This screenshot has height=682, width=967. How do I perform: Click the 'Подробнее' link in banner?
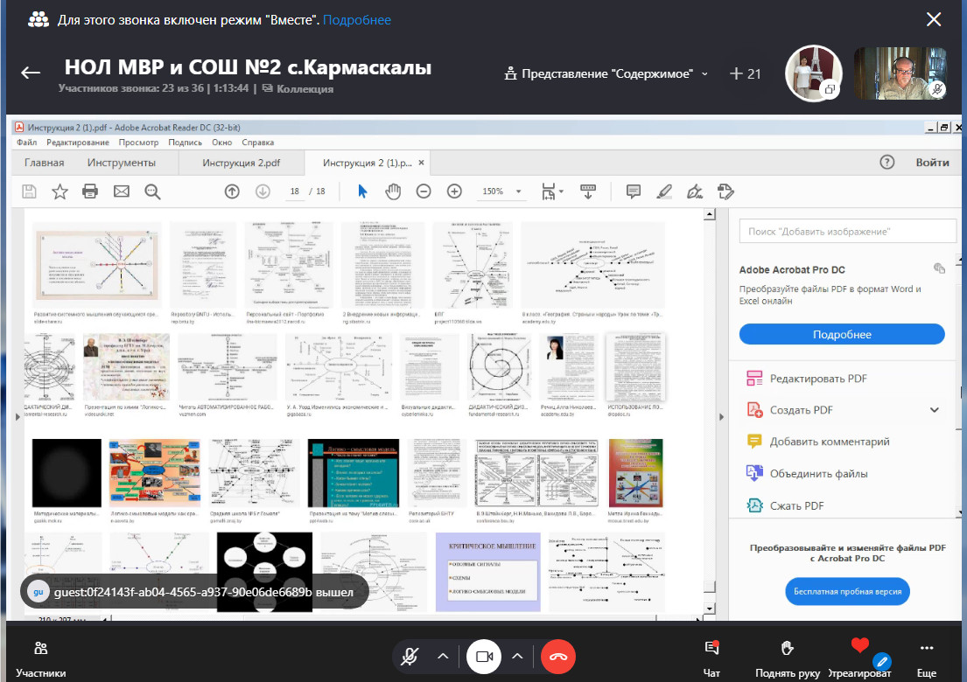tap(357, 19)
